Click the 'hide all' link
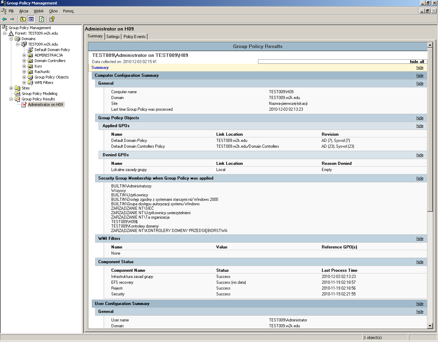This screenshot has height=342, width=438. 417,62
